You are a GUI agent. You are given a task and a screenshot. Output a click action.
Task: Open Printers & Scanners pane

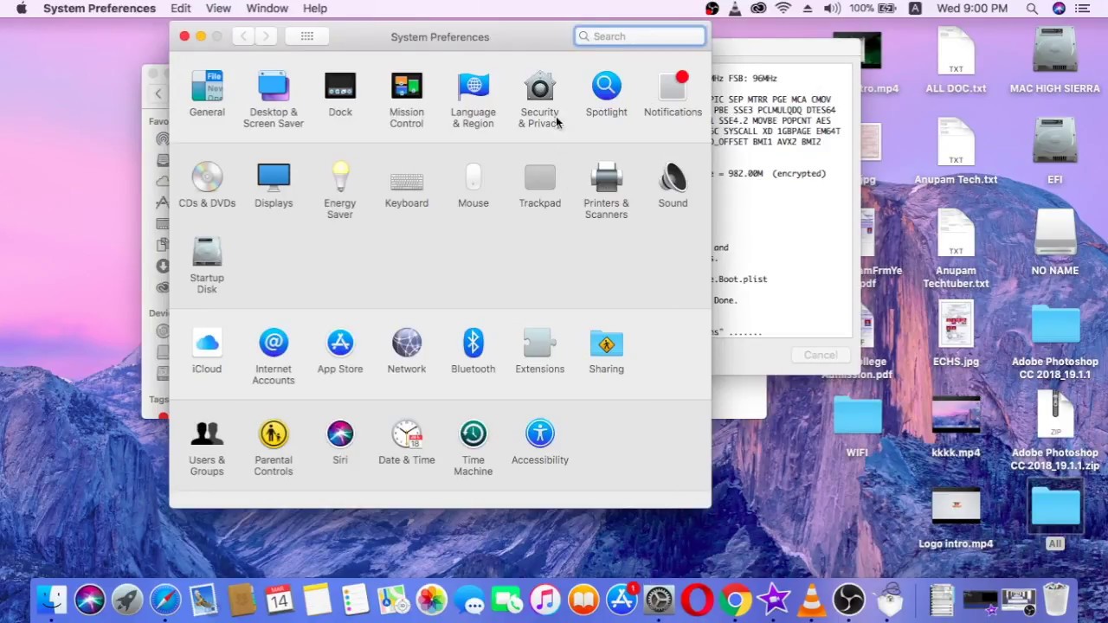pos(606,190)
